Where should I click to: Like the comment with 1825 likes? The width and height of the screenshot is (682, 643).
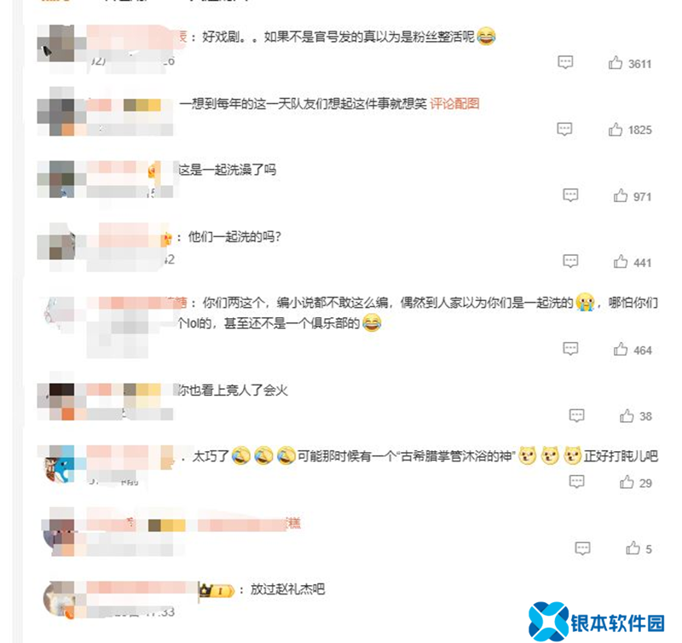pyautogui.click(x=615, y=130)
